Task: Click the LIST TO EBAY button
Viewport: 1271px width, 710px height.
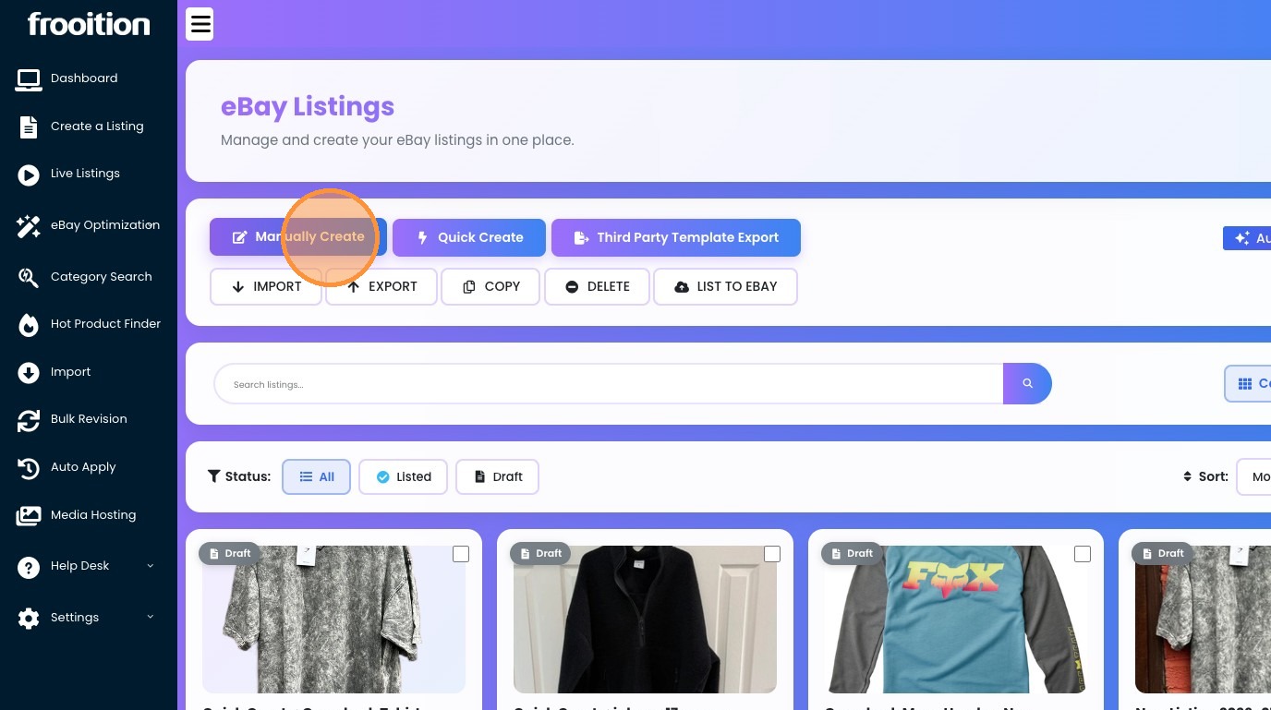Action: tap(725, 286)
